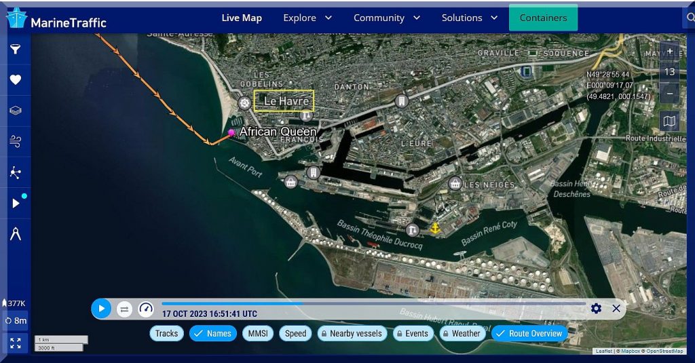Screen dimensions: 695x363
Task: Show the wind weather overlay icon
Action: tap(15, 141)
